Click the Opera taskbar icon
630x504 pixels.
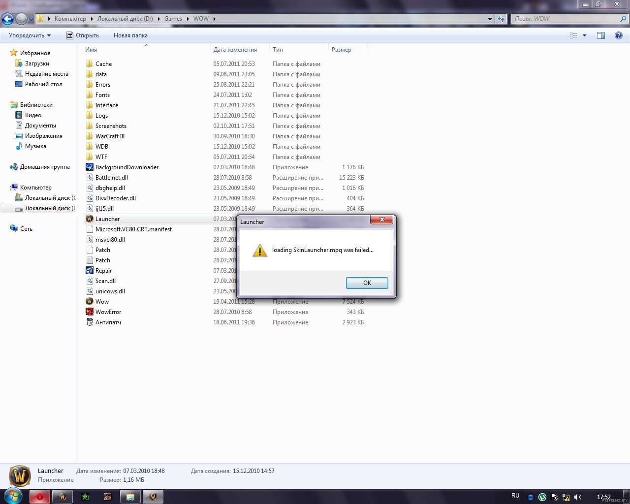[x=40, y=497]
